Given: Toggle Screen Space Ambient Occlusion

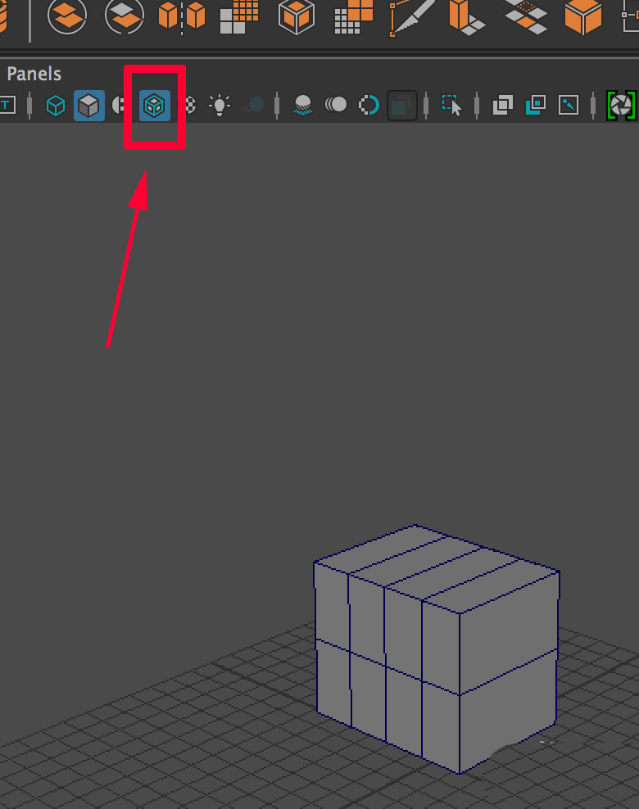Looking at the screenshot, I should pyautogui.click(x=302, y=106).
